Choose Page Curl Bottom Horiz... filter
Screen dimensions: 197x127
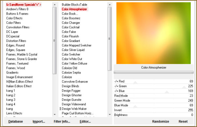coord(78,113)
